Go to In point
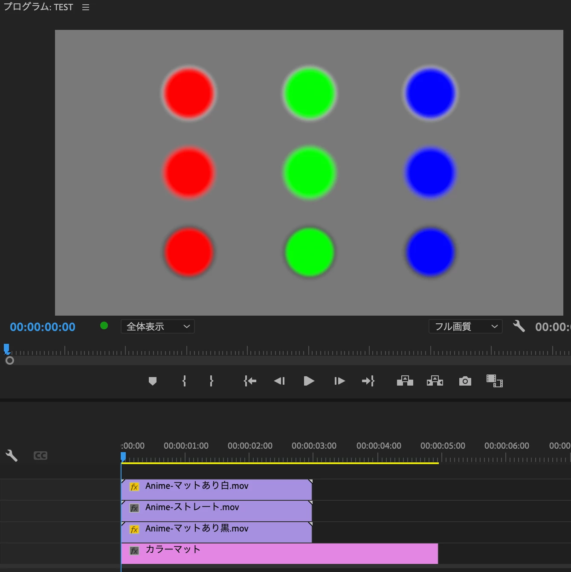The image size is (571, 572). pos(250,381)
